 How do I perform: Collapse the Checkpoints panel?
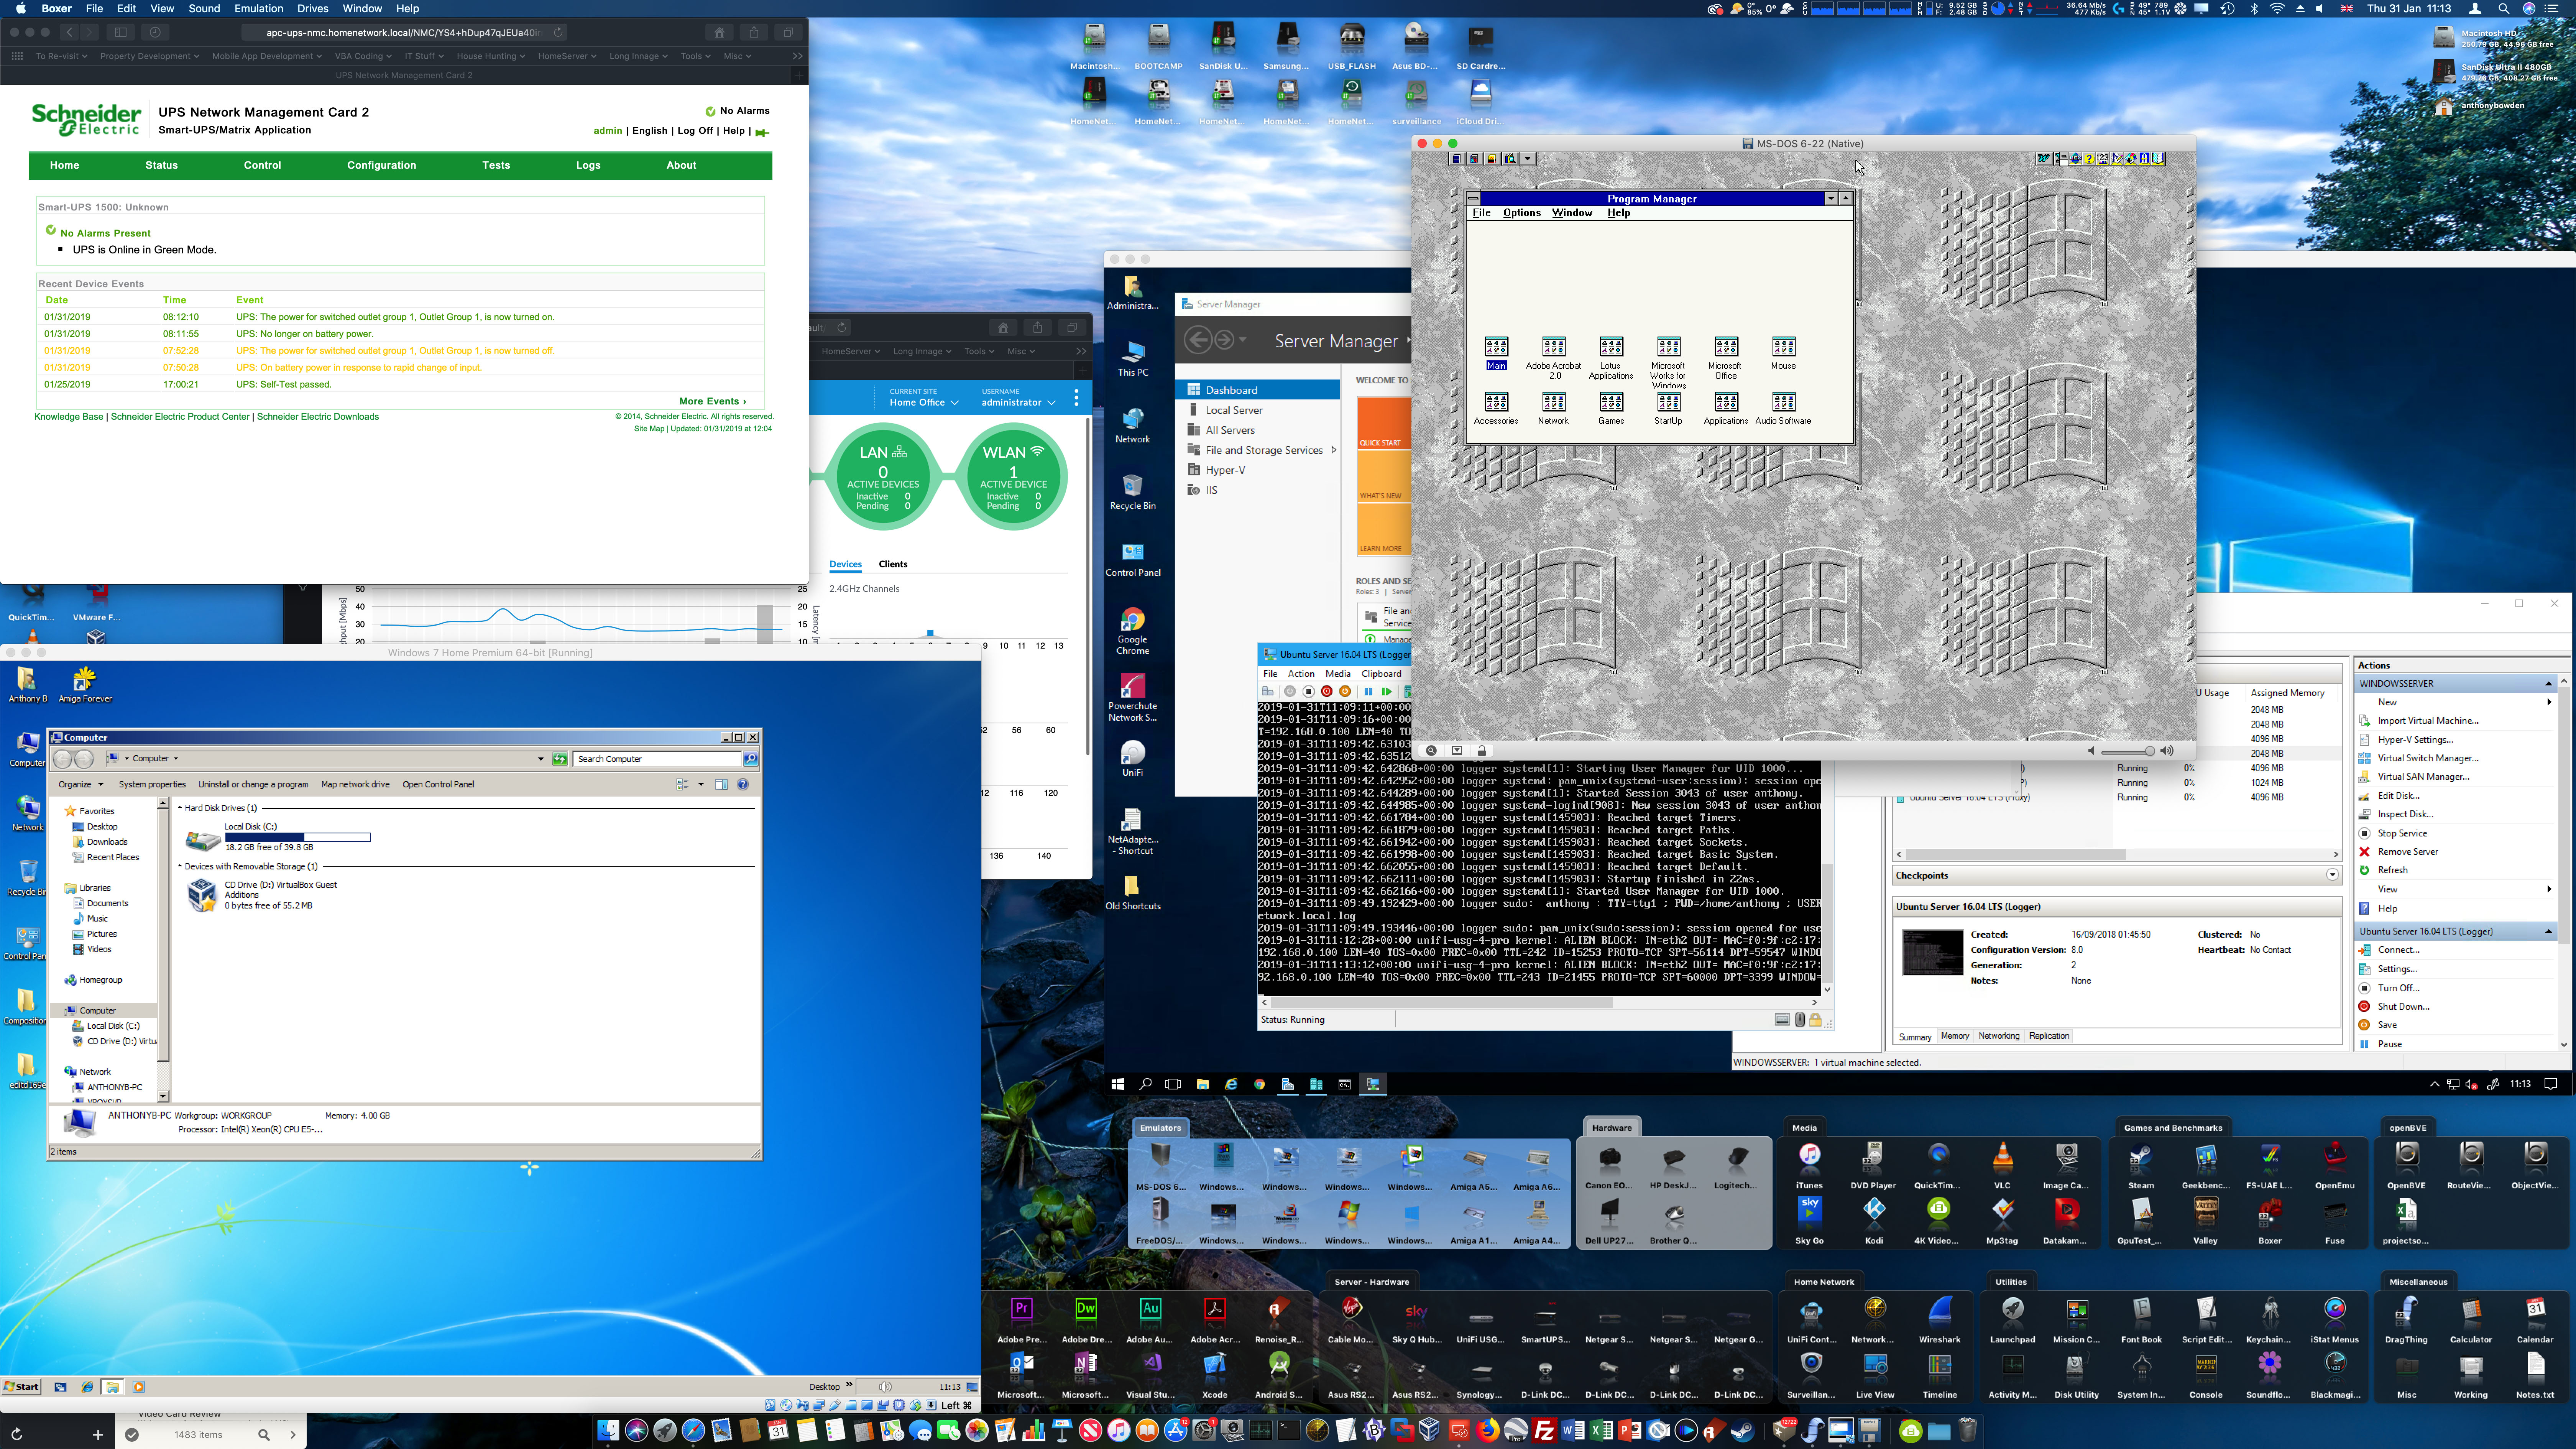tap(2331, 875)
